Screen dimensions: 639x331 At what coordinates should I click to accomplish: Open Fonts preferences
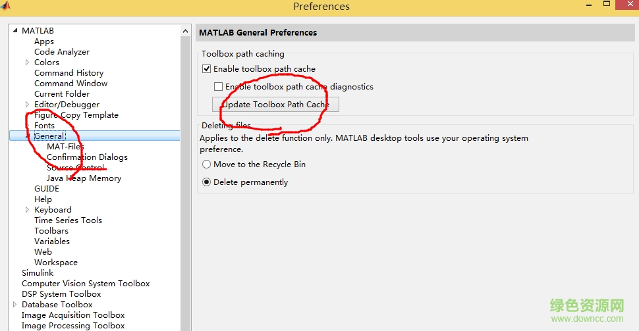44,126
